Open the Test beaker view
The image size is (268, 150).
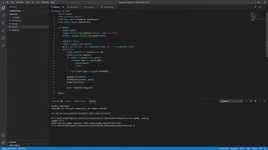[x=3, y=45]
